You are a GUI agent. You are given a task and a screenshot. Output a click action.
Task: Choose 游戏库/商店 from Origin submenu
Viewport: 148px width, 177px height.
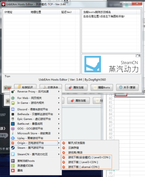click(90, 153)
